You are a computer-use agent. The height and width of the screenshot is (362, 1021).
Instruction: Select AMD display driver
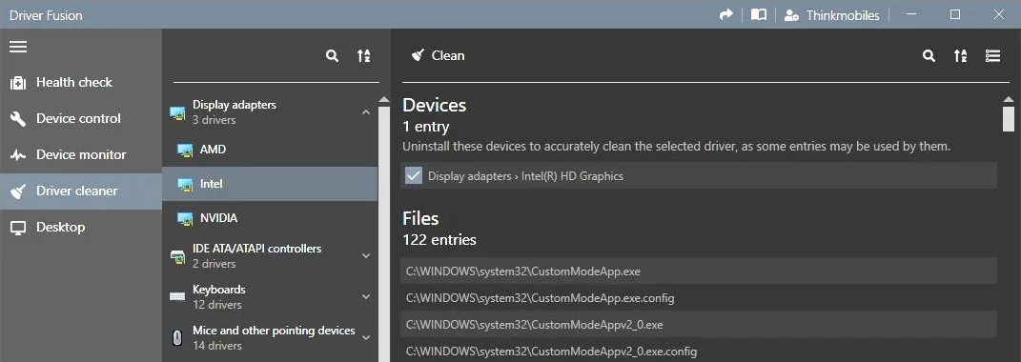coord(270,150)
